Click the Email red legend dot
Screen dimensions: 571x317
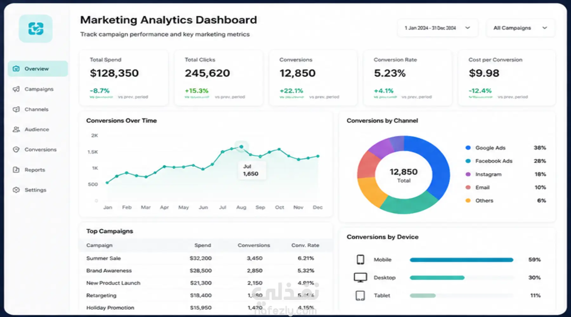click(468, 187)
